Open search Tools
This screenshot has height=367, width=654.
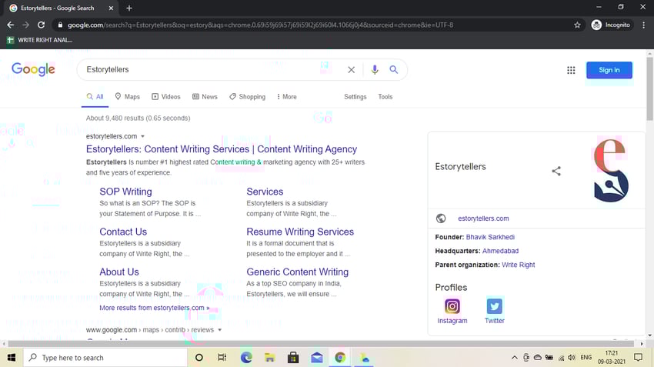tap(385, 97)
